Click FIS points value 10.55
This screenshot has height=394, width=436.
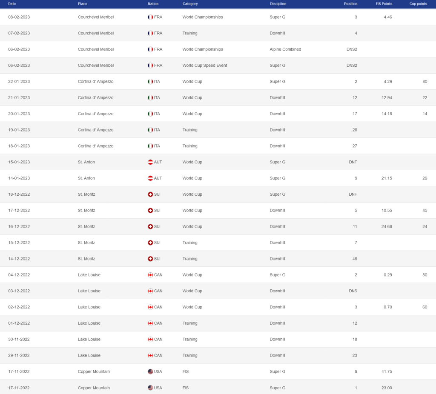pos(387,210)
